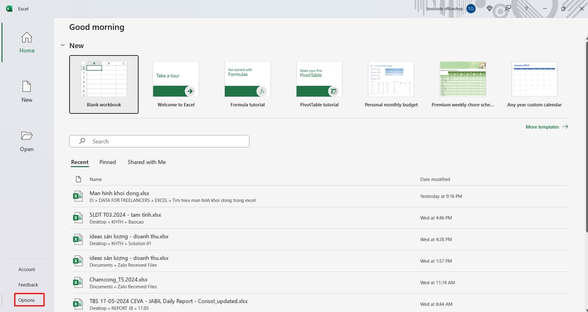Click 'Wed at 1:57 PM' date text
Screen dimensions: 588x312
tap(436, 261)
